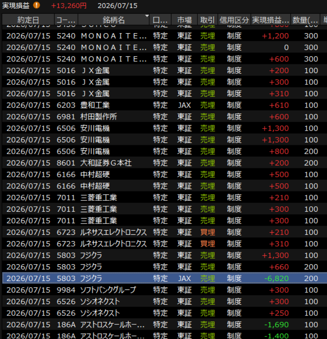The image size is (327, 339).
Task: Select the ルネサスエレクトロニクス row with +310 profit
Action: [x=164, y=244]
